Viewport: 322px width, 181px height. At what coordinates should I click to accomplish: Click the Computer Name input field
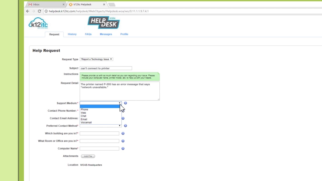(99, 149)
